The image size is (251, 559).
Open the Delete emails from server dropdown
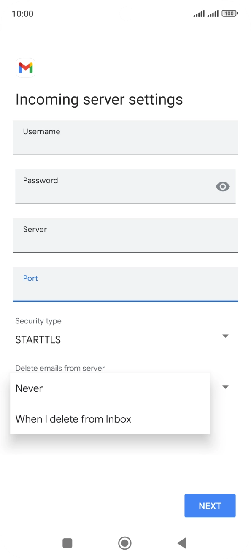click(x=225, y=387)
